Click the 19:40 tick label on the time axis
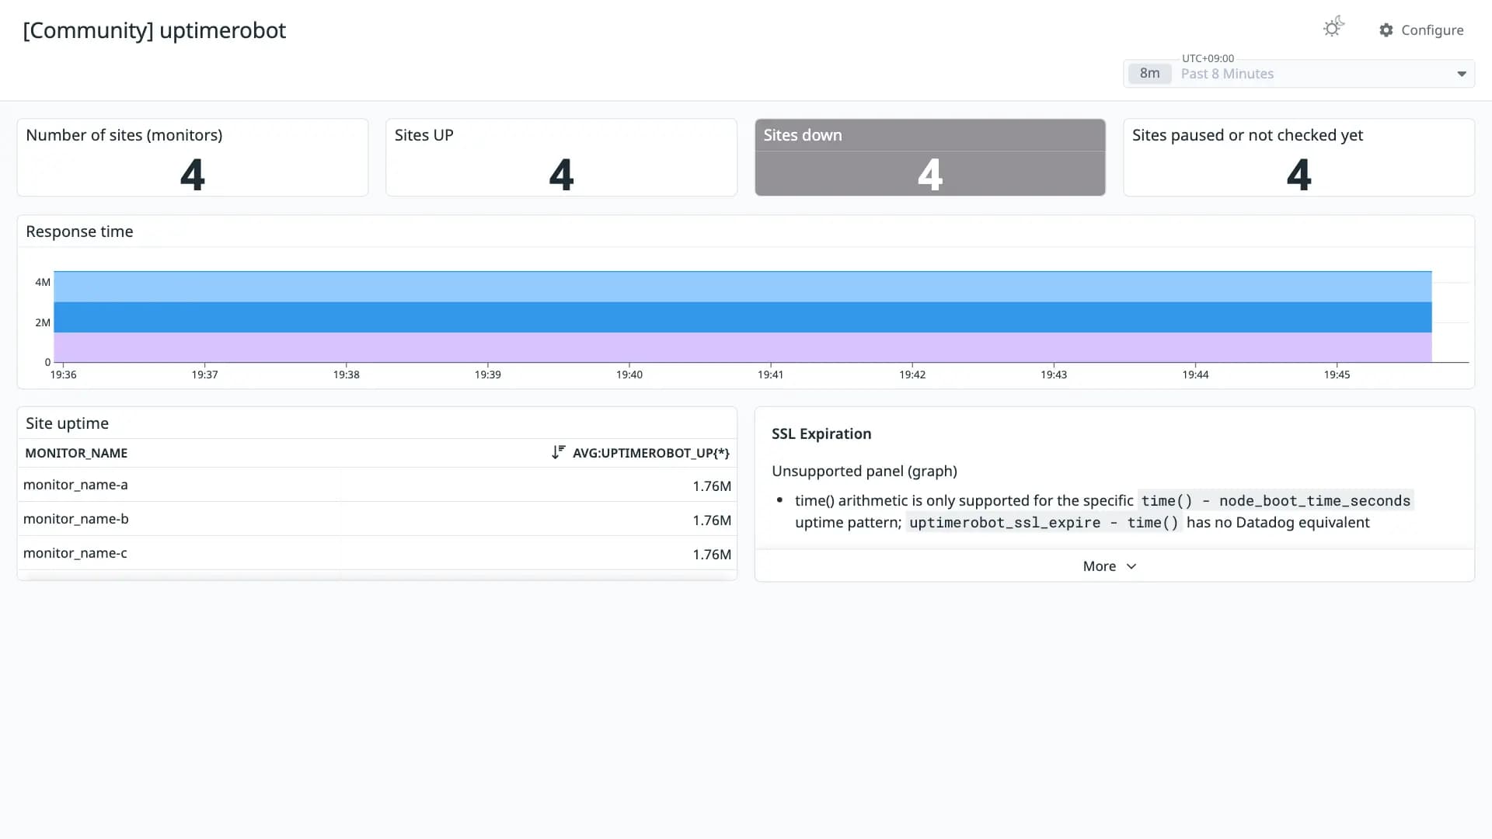Viewport: 1492px width, 839px height. [x=629, y=374]
